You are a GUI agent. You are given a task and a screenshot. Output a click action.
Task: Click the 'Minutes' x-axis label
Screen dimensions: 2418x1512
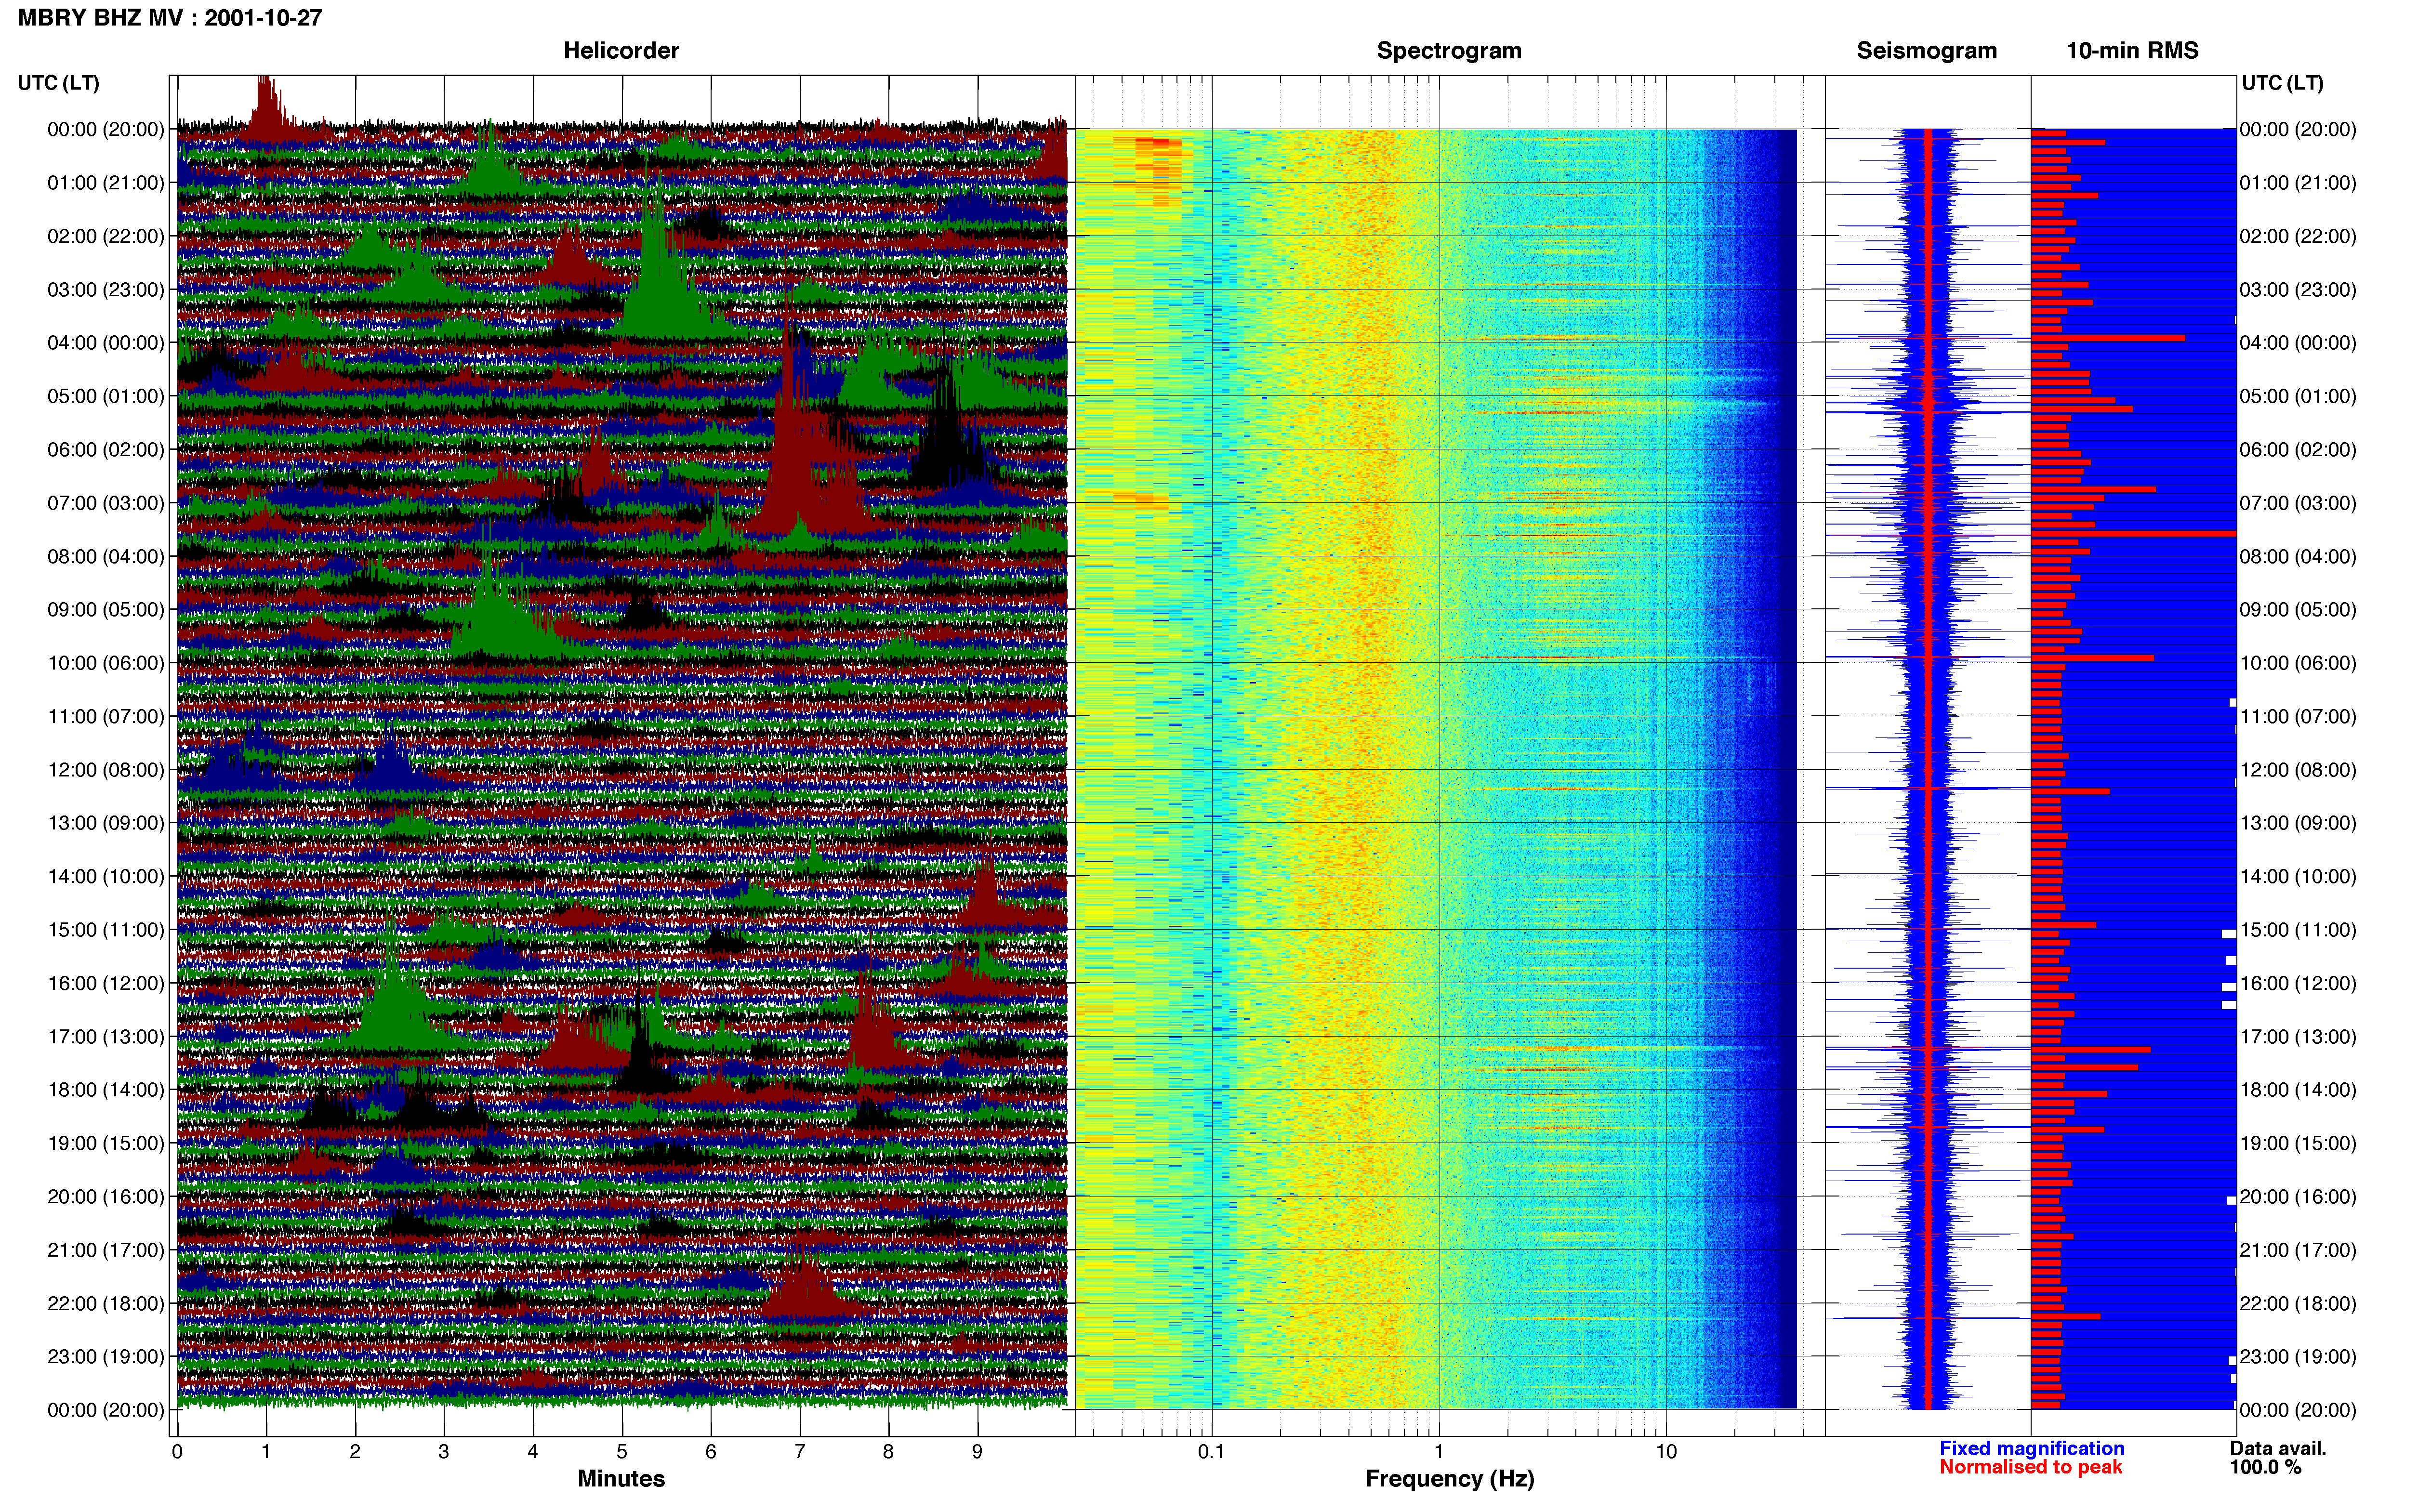pyautogui.click(x=621, y=1479)
